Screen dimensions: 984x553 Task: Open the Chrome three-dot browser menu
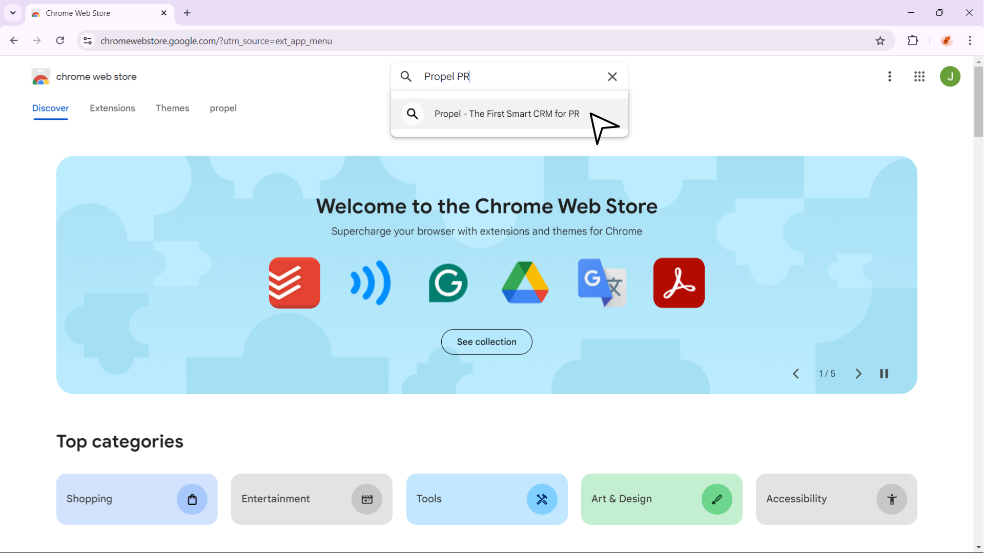tap(970, 40)
